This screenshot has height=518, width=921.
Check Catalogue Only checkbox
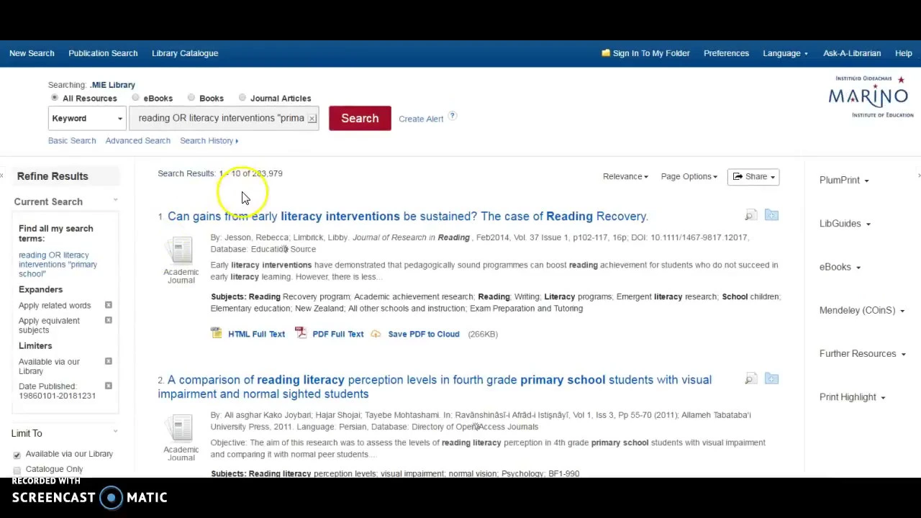click(17, 470)
